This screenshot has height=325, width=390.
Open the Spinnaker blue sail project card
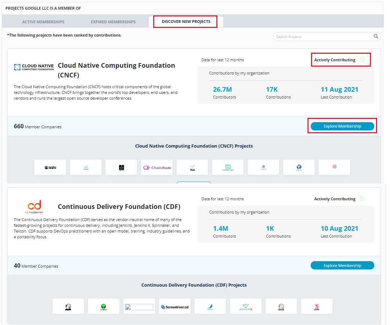click(210, 306)
